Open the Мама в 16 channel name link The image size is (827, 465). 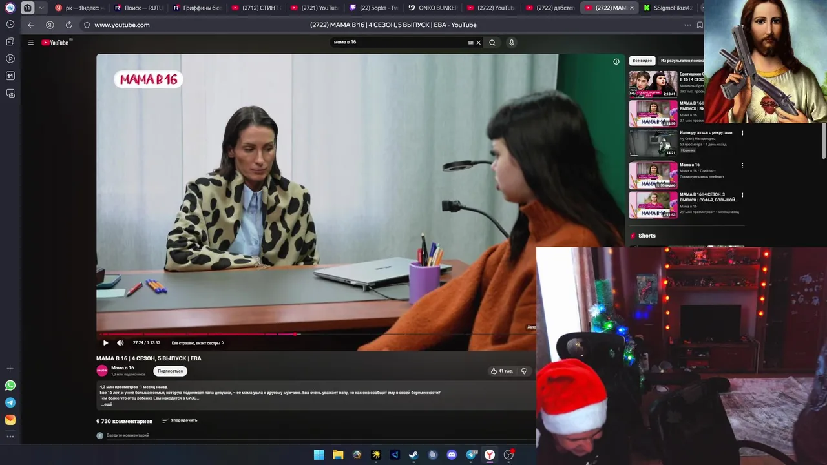click(123, 367)
